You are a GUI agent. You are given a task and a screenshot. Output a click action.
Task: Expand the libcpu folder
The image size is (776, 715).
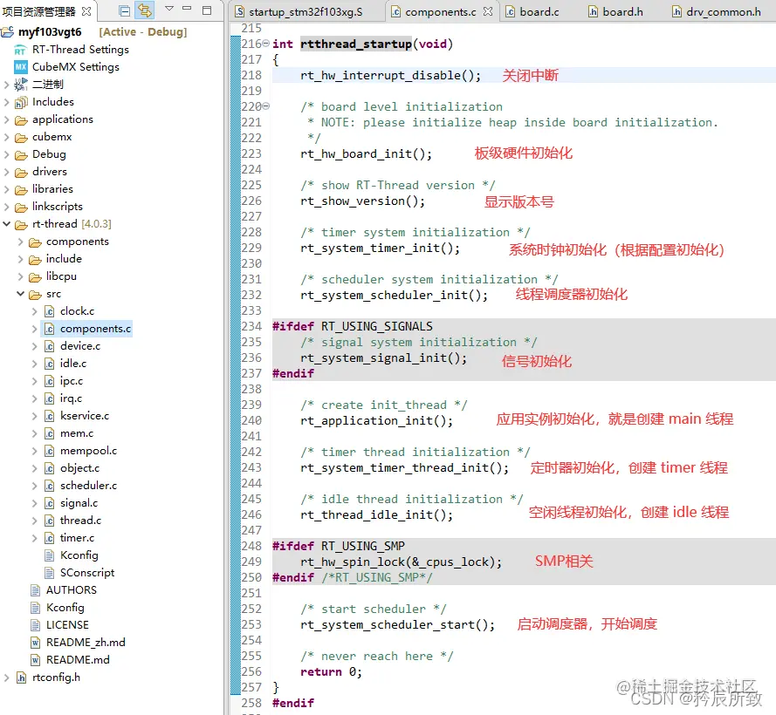20,276
